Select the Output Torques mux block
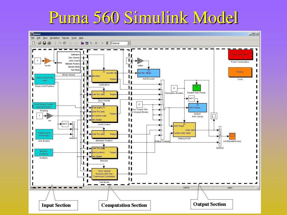 coord(163,110)
